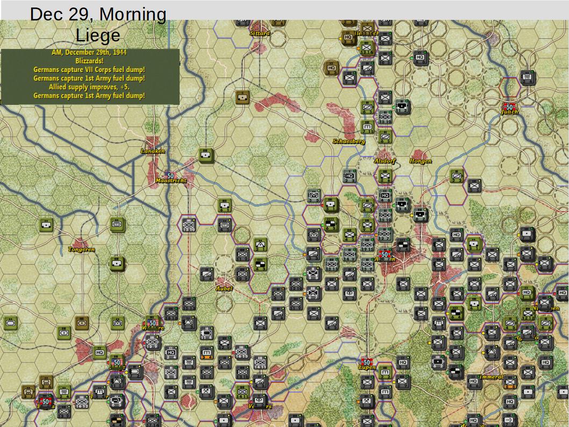The image size is (569, 427).
Task: Select the dark armor counter labeled 13 4
Action: pos(402,205)
